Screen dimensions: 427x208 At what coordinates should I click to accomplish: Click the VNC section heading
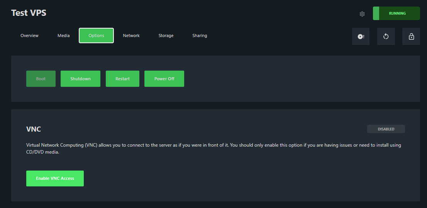point(34,129)
